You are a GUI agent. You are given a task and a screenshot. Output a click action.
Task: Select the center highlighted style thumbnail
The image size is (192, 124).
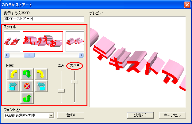click(x=43, y=42)
